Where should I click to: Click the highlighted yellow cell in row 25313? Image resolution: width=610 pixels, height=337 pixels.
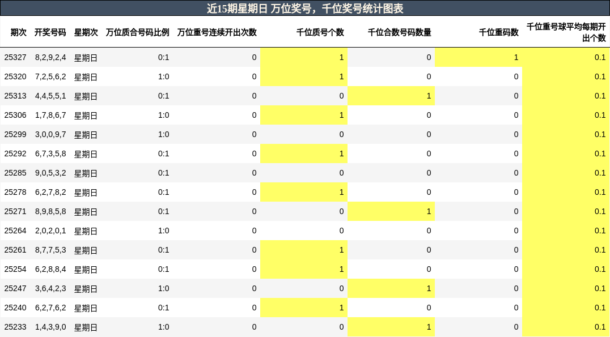pyautogui.click(x=391, y=96)
